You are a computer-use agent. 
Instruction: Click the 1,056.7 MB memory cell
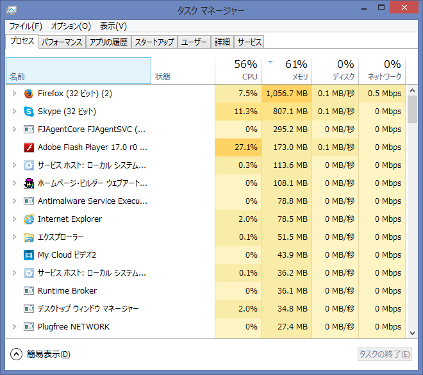(x=286, y=94)
